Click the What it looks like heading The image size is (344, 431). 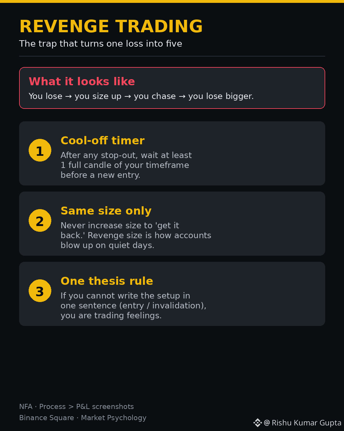[82, 81]
